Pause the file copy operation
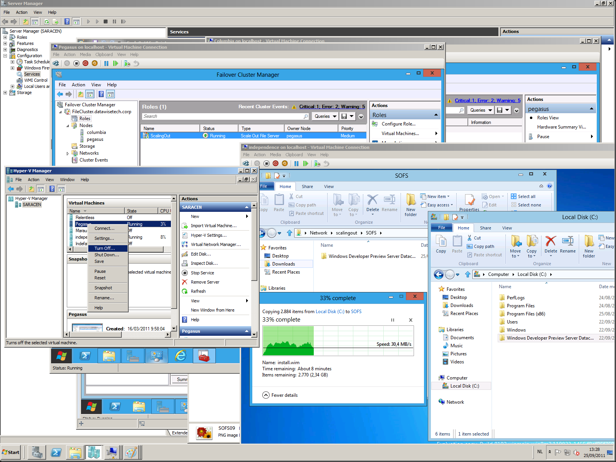The height and width of the screenshot is (462, 616). (392, 320)
